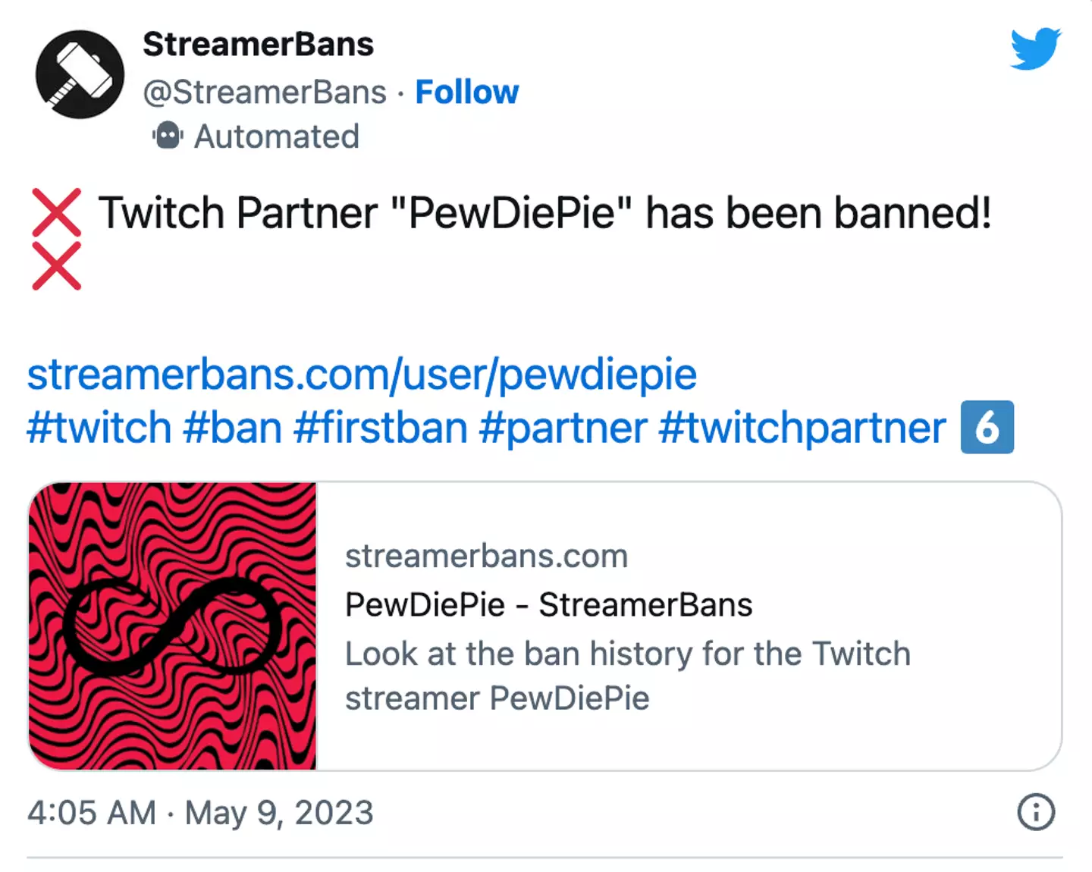This screenshot has height=872, width=1092.
Task: Open the PewDiePie - StreamerBans card title
Action: 548,605
